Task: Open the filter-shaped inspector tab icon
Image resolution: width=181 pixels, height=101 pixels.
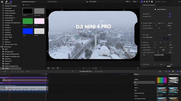Action: [149, 2]
